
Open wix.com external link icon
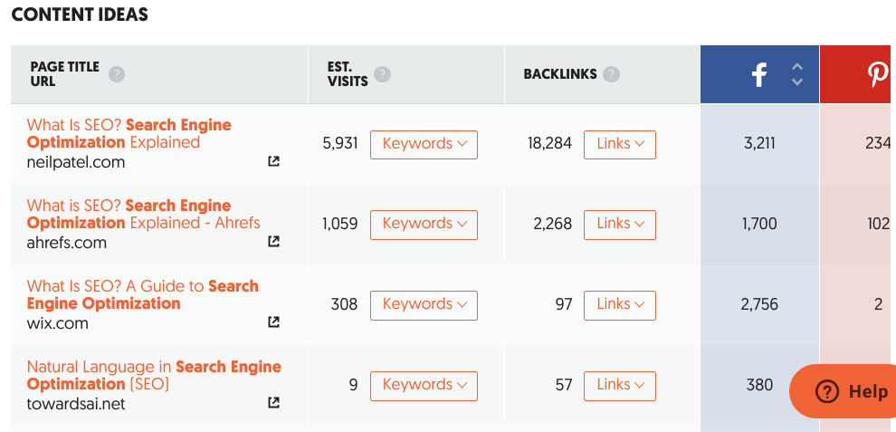tap(273, 322)
